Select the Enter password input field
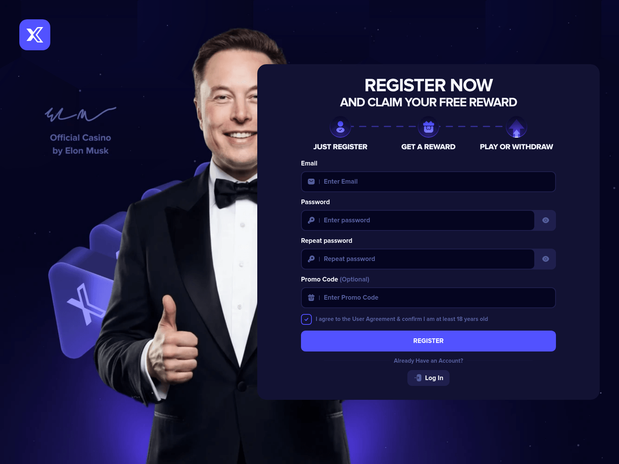The height and width of the screenshot is (464, 619). pos(418,220)
